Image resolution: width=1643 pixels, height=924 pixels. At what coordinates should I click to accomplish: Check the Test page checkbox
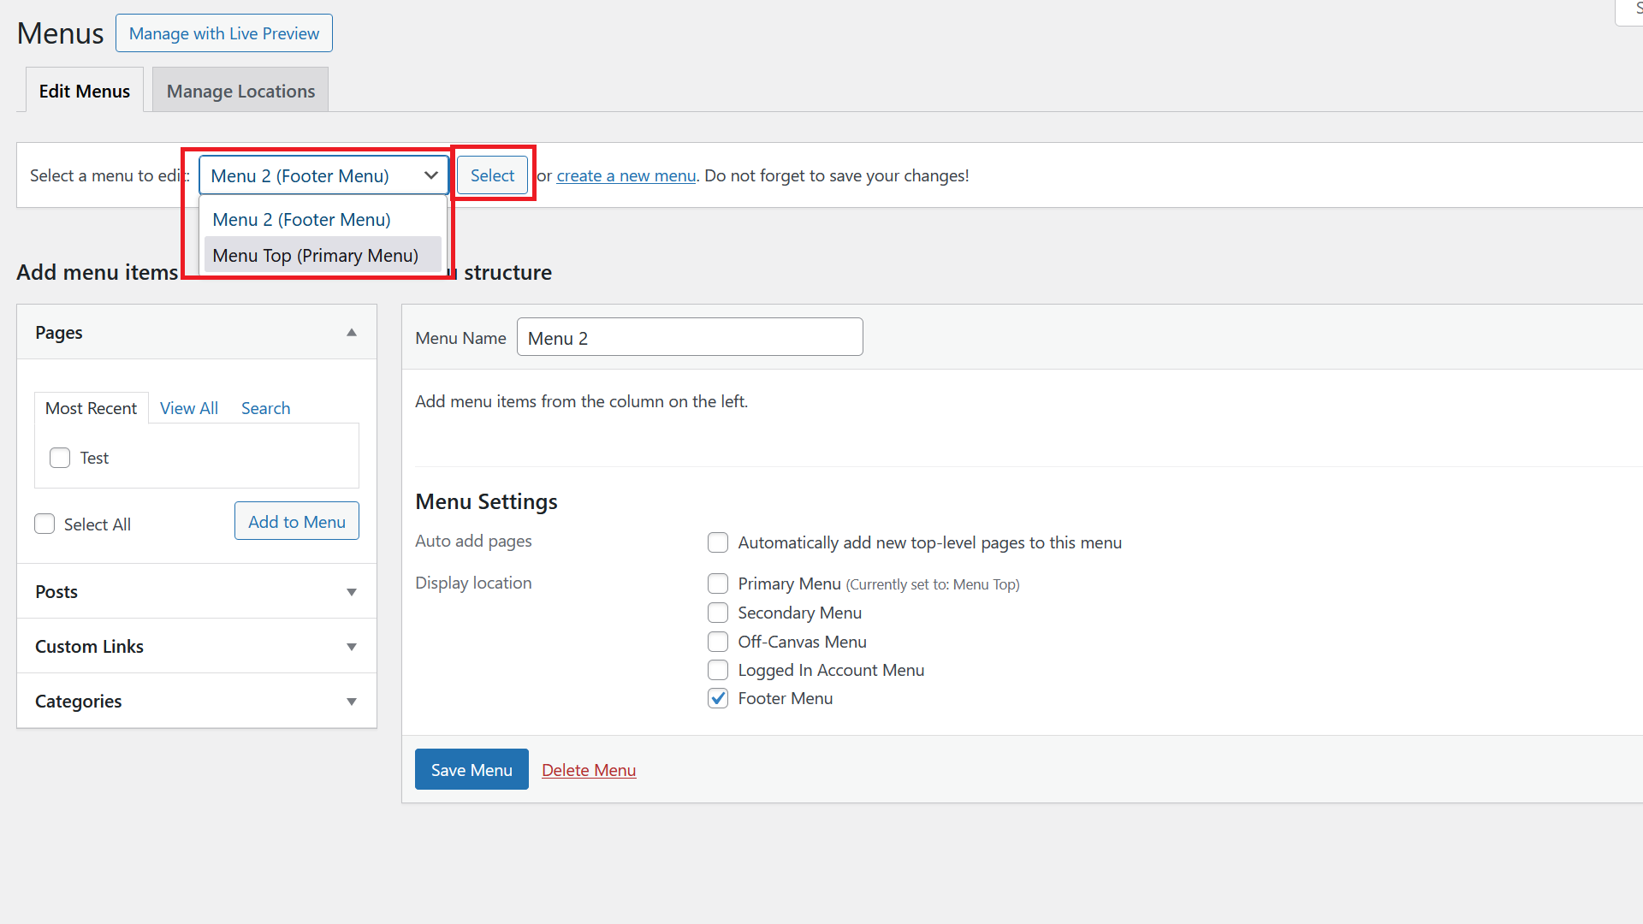[x=60, y=458]
